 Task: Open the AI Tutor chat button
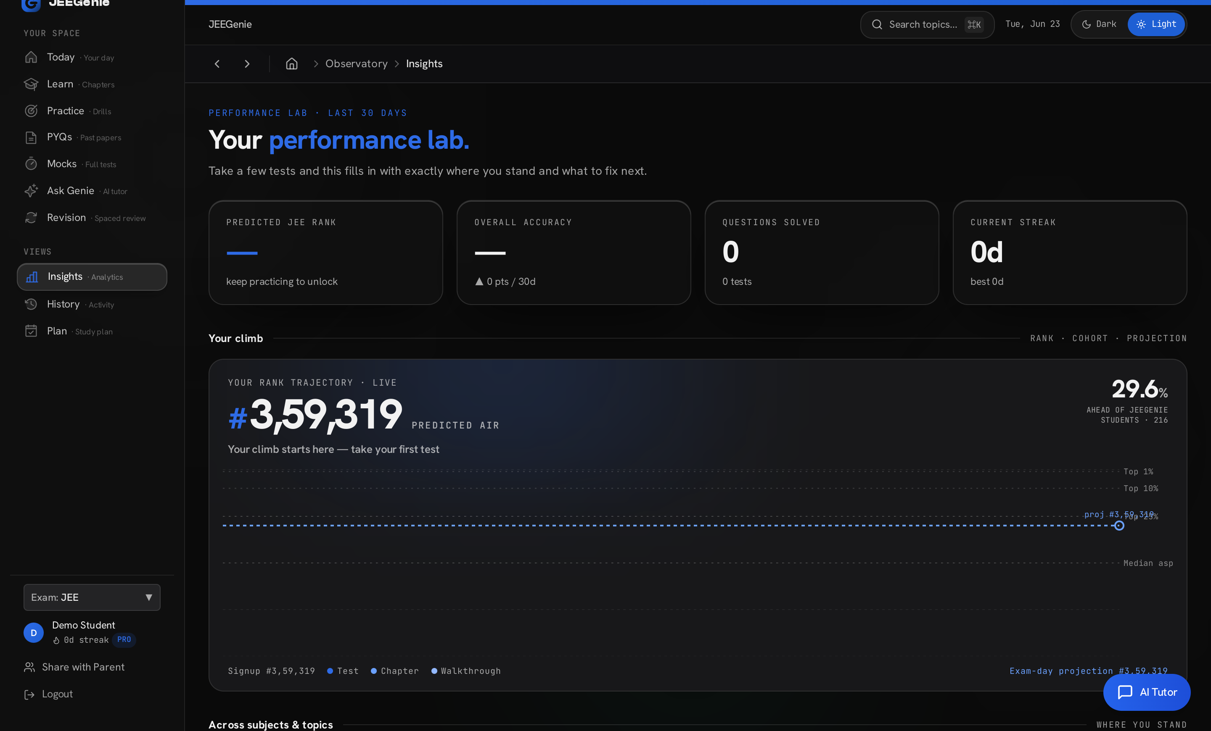(1147, 692)
